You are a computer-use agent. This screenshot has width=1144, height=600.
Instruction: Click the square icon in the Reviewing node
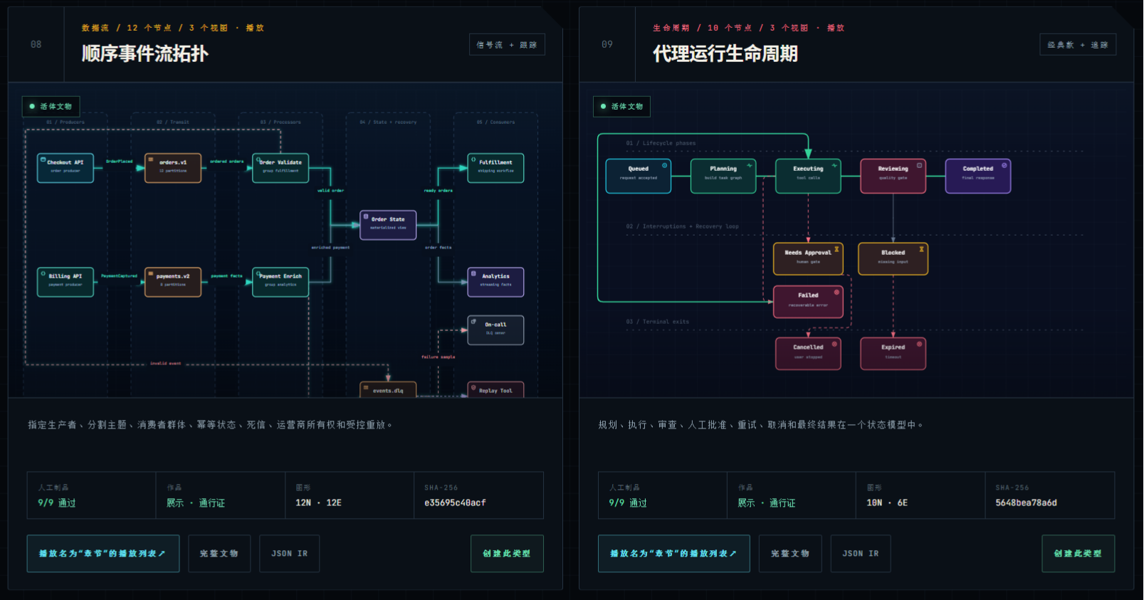(919, 165)
